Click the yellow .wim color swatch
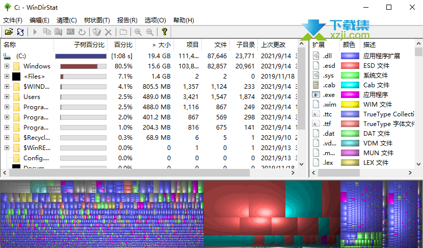 point(350,104)
